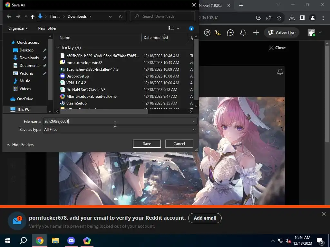
Task: Open Chrome profile menu
Action: 313,18
